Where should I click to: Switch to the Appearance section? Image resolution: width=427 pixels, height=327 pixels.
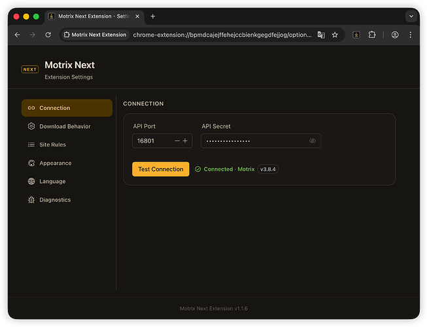(67, 163)
